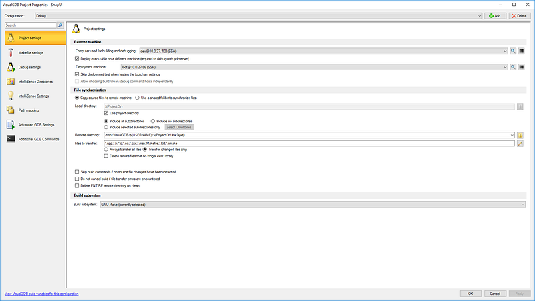Click the Delete configuration button

click(520, 16)
